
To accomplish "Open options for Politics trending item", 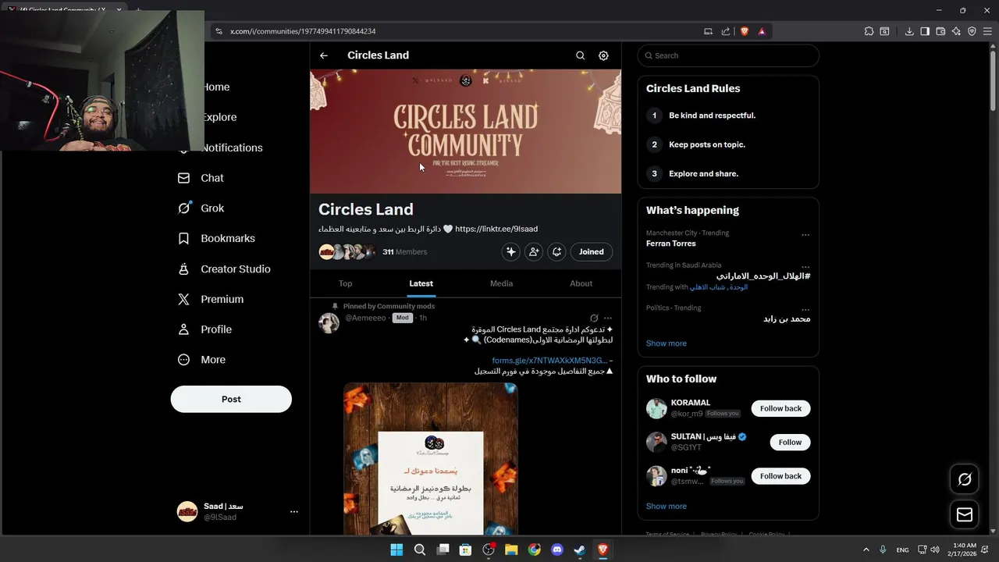I will [x=805, y=310].
